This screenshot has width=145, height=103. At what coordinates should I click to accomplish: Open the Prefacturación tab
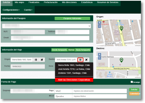coord(51,3)
